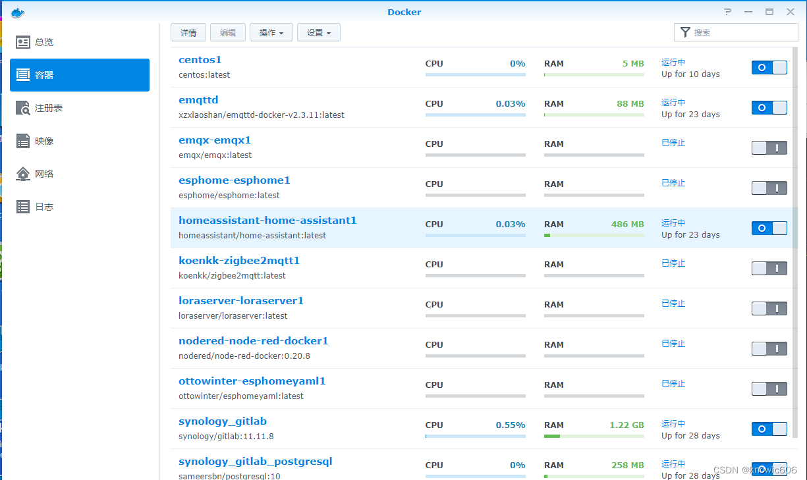This screenshot has height=480, width=807.
Task: Enable the koenkk-zigbee2mqtt1 container switch
Action: 769,268
